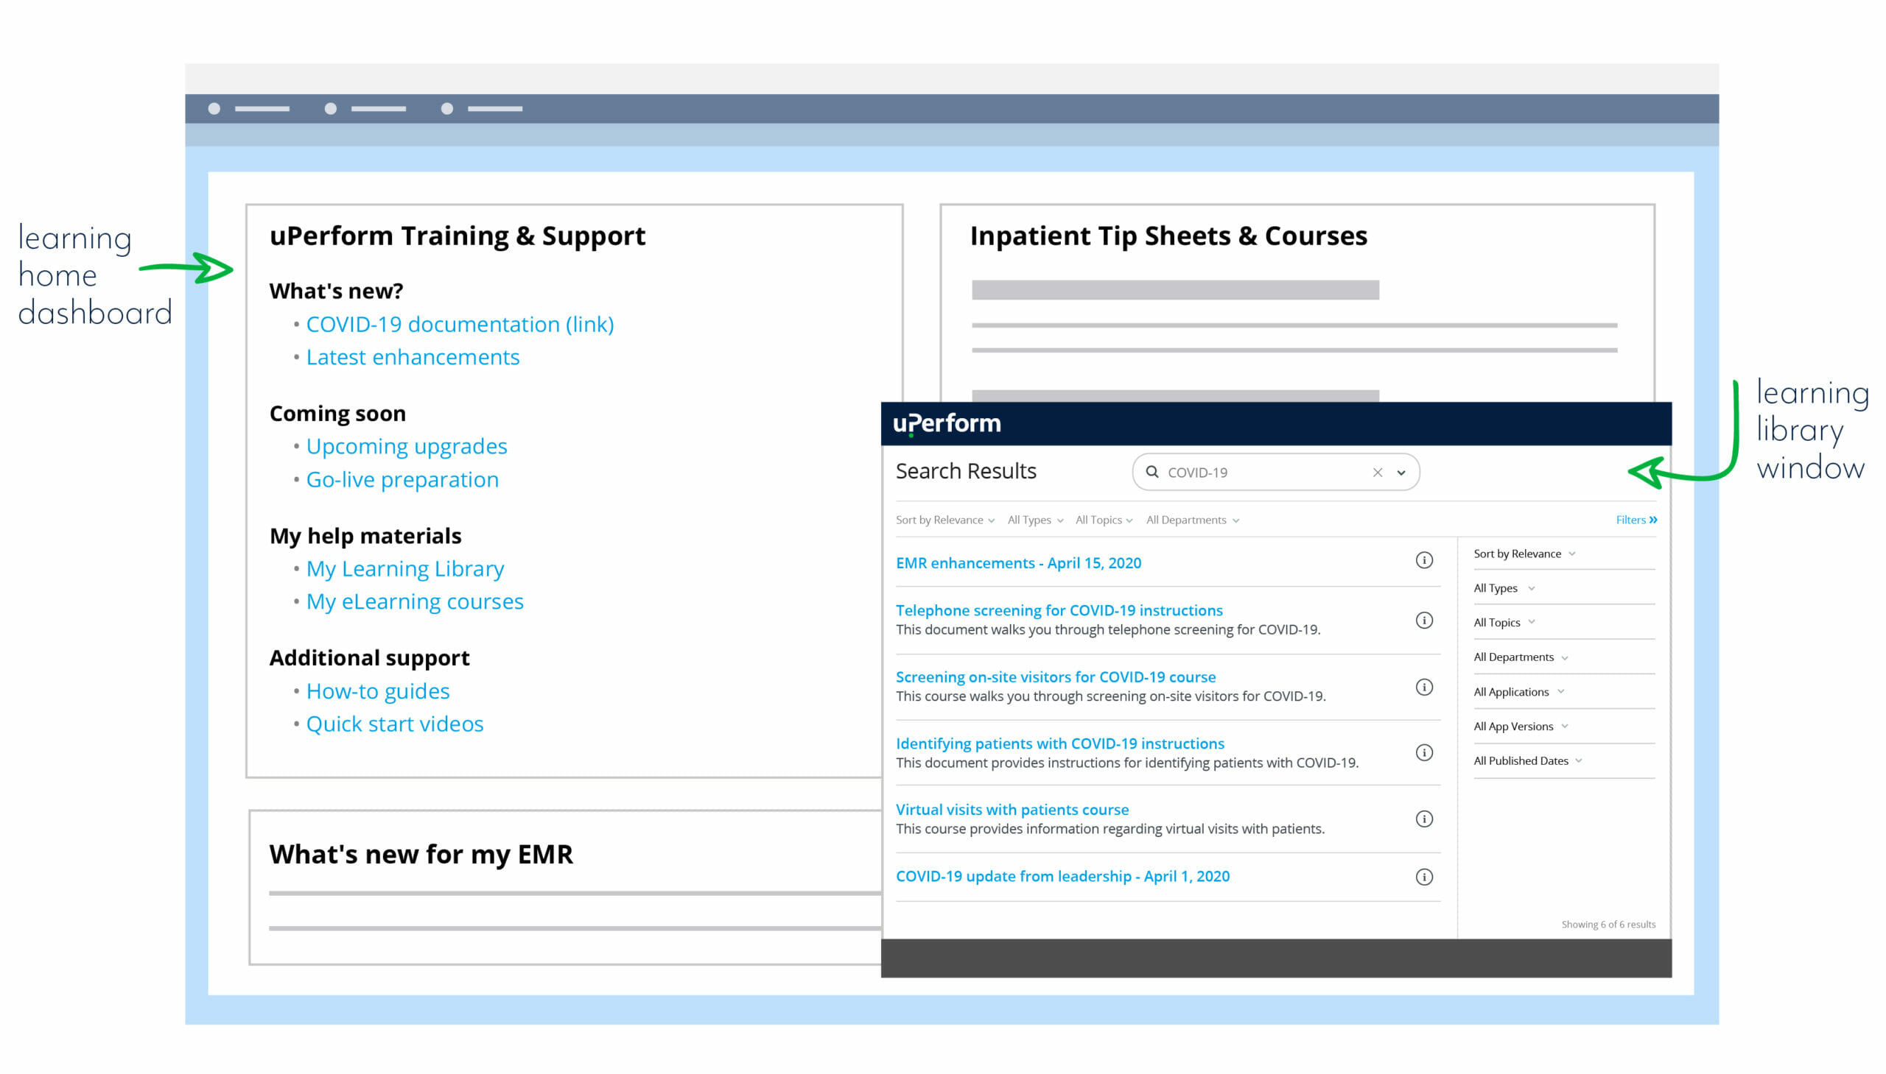Expand All Applications filter in side panel
Image resolution: width=1886 pixels, height=1074 pixels.
(1519, 692)
